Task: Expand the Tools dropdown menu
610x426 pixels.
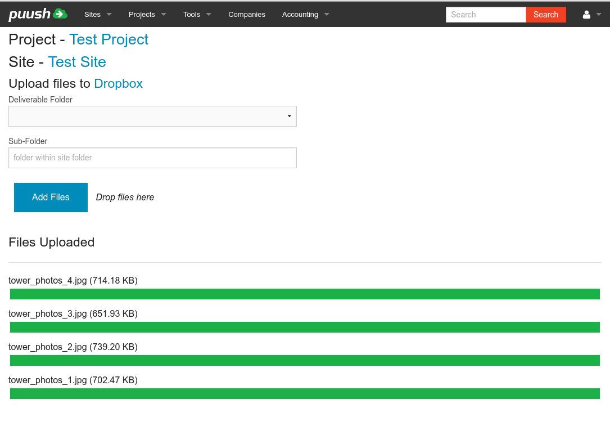Action: (x=197, y=15)
